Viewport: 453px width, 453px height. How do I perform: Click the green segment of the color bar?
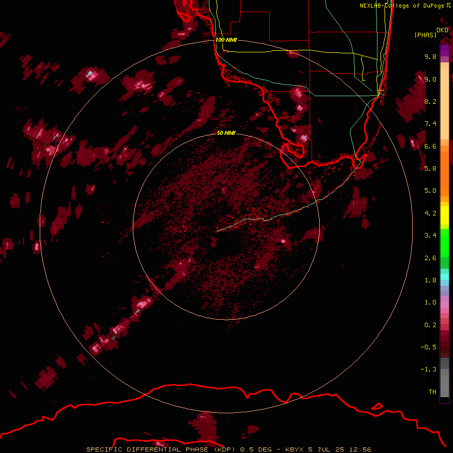click(x=444, y=244)
